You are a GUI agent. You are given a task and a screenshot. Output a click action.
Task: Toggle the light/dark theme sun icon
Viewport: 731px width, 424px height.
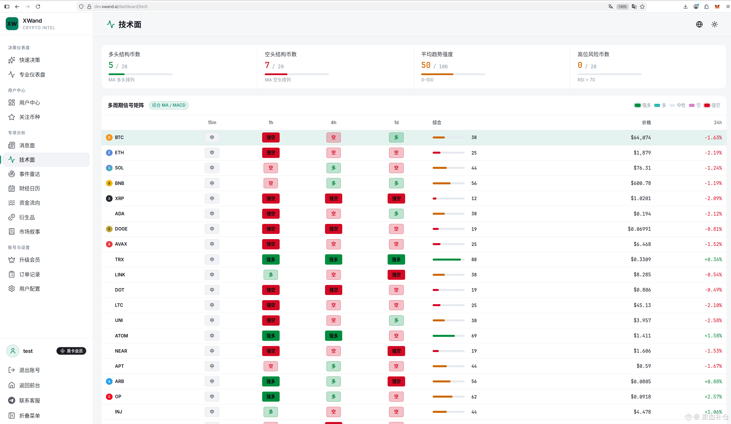pos(714,24)
